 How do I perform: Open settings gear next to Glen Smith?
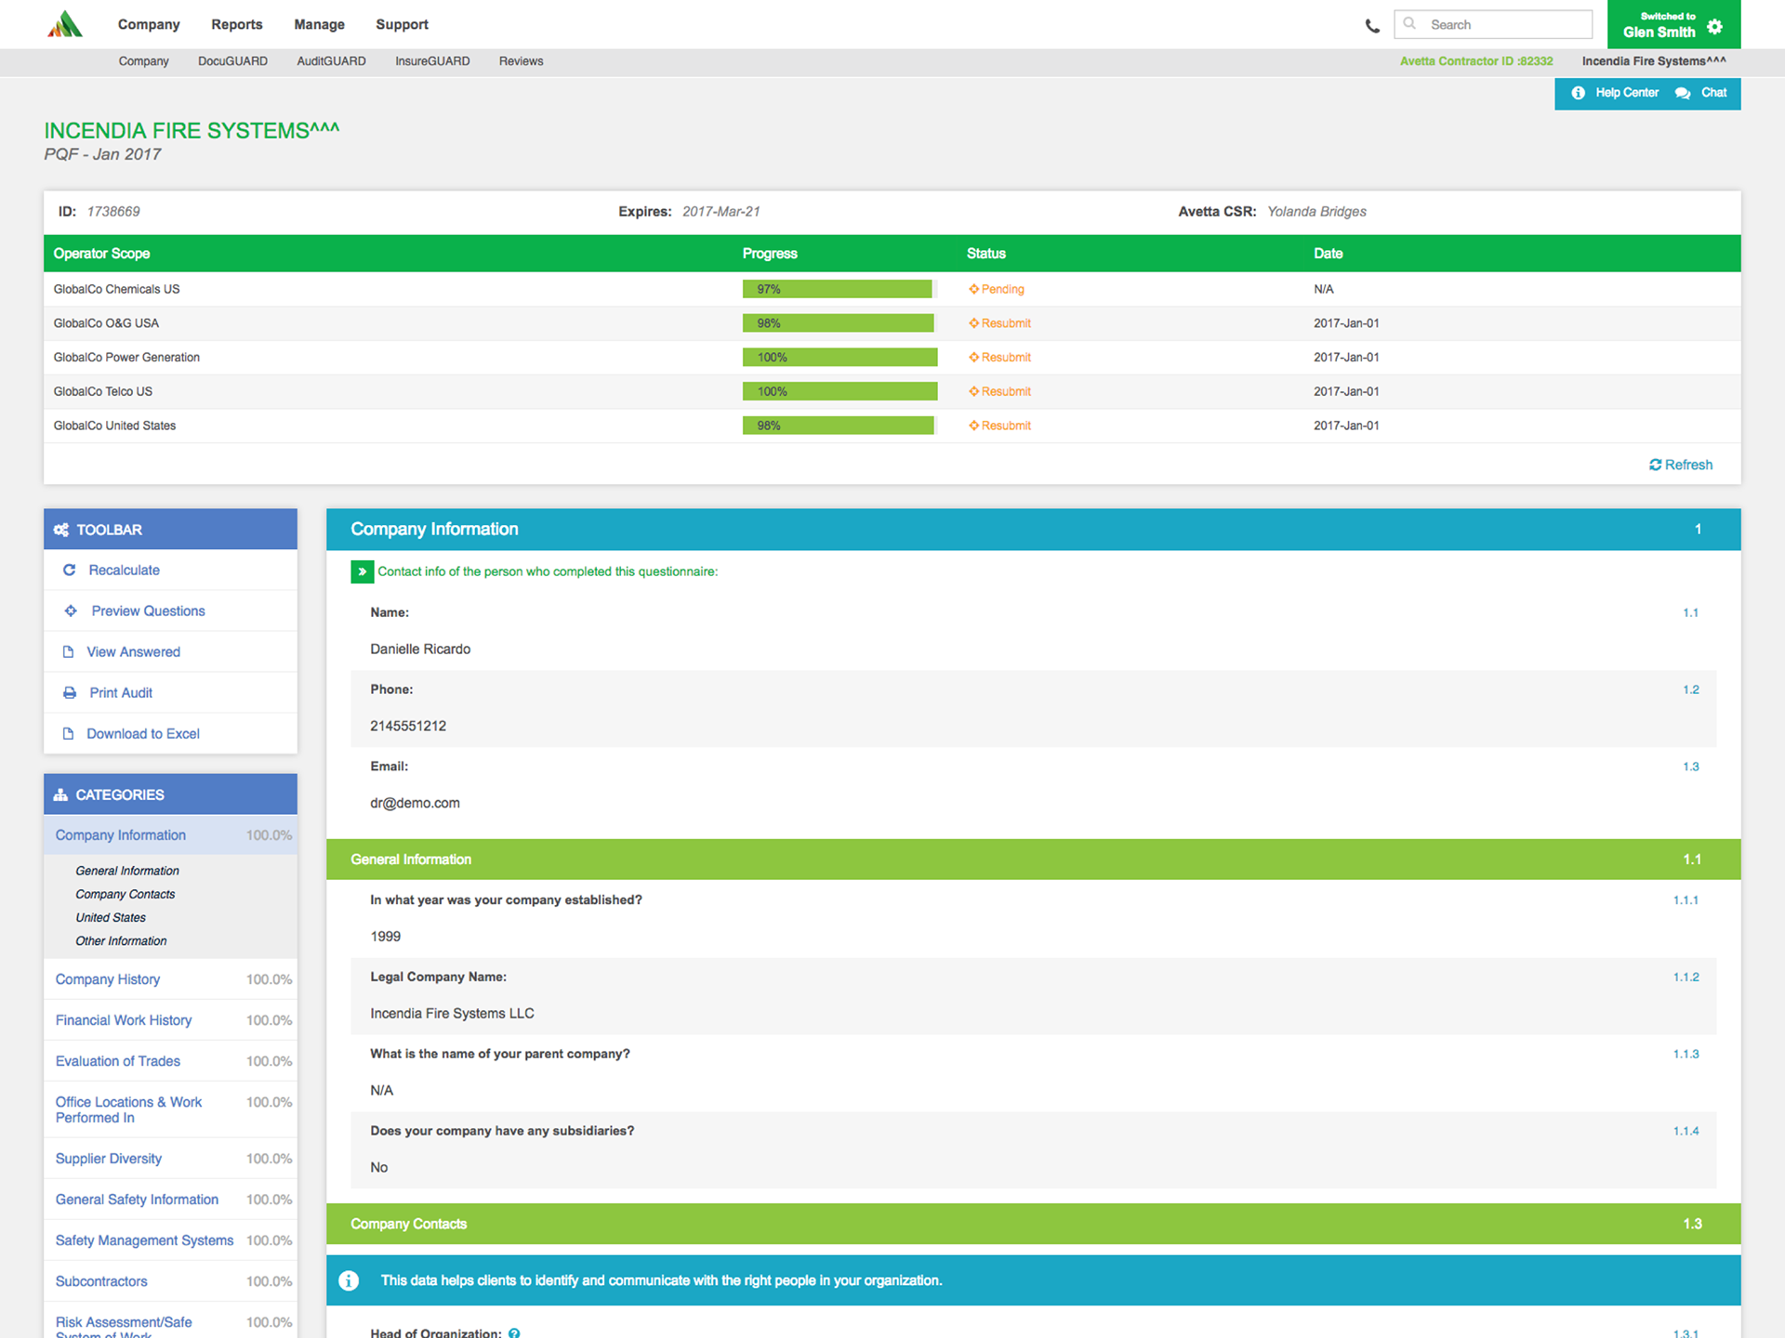[x=1715, y=26]
